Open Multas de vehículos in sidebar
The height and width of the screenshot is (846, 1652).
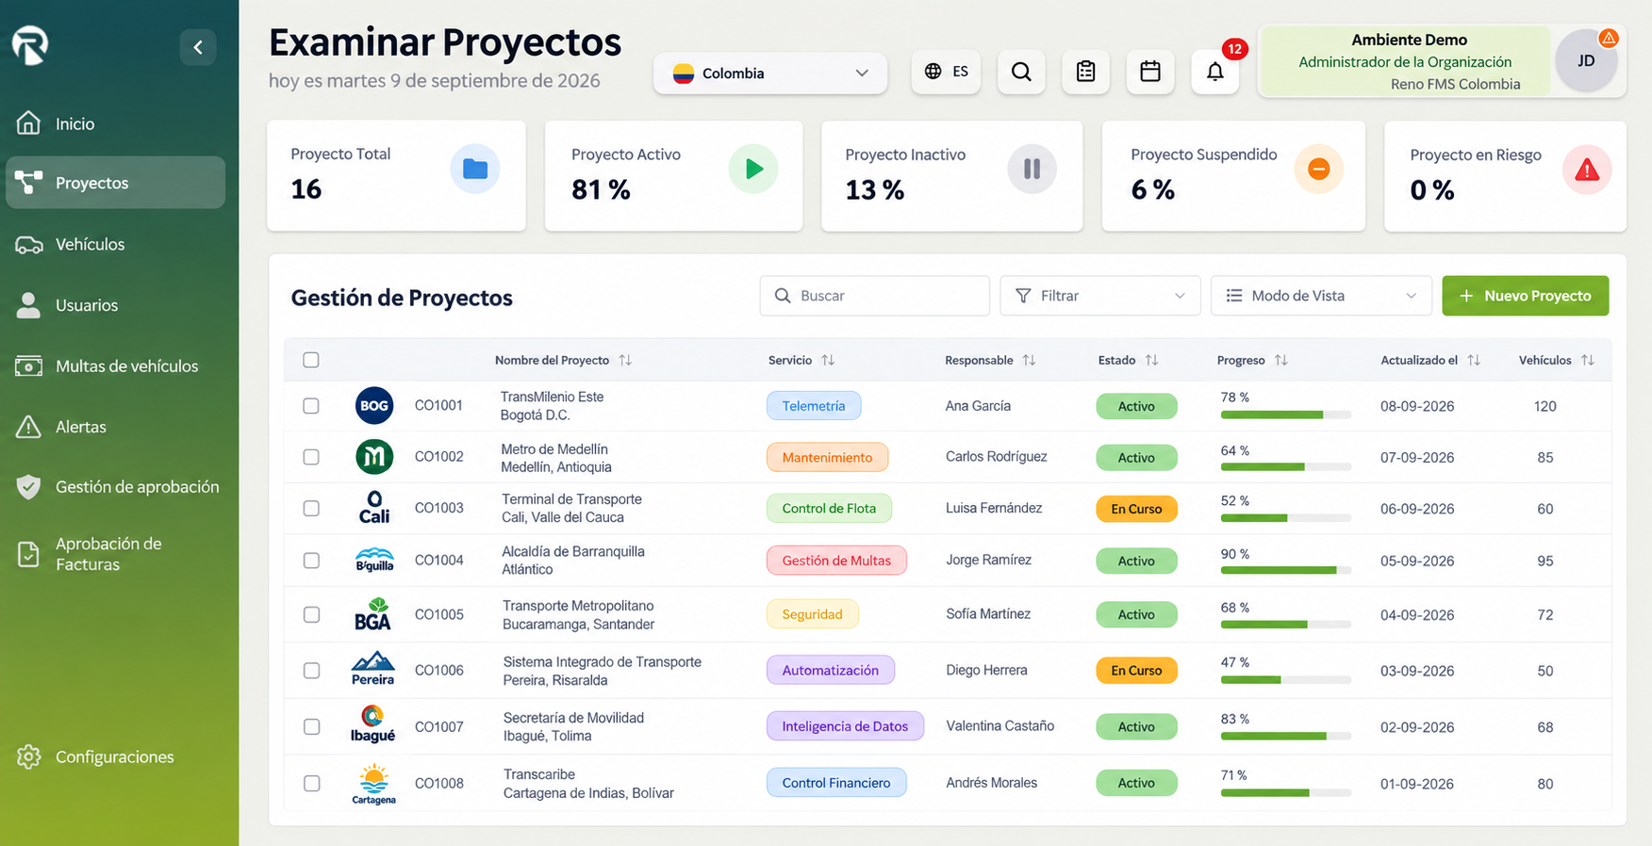point(115,366)
